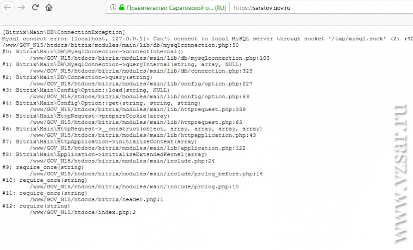413x250 pixels.
Task: Click the ConnectionException heading line
Action: [x=64, y=32]
